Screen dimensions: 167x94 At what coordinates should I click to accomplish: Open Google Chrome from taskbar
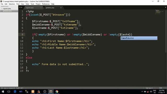point(57,92)
